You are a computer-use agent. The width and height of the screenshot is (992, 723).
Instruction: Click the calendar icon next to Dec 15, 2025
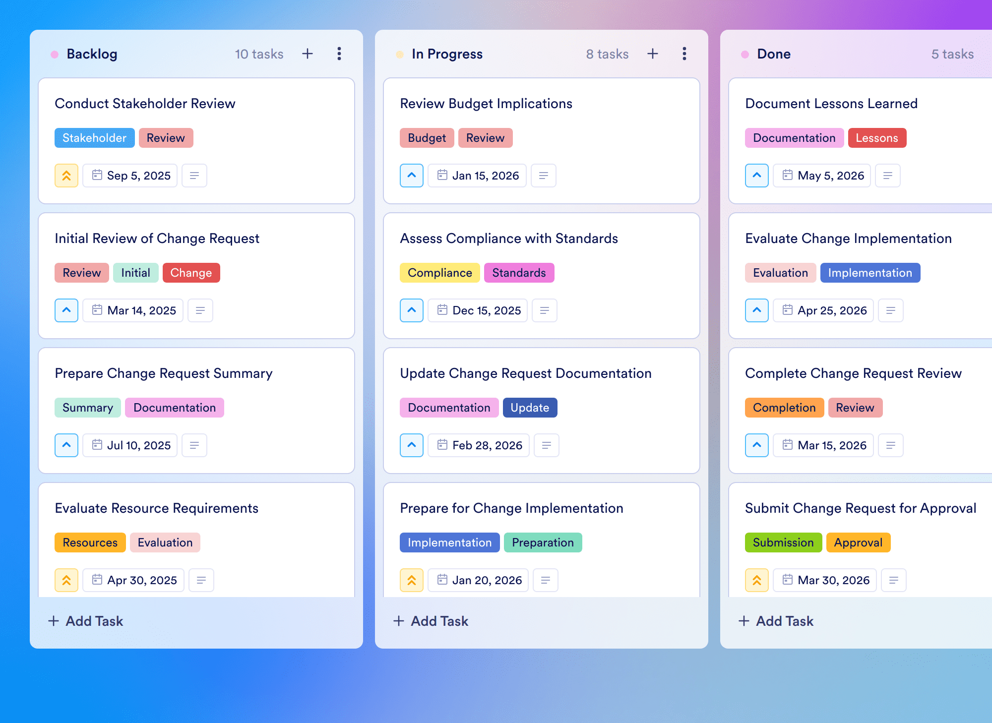pyautogui.click(x=442, y=310)
